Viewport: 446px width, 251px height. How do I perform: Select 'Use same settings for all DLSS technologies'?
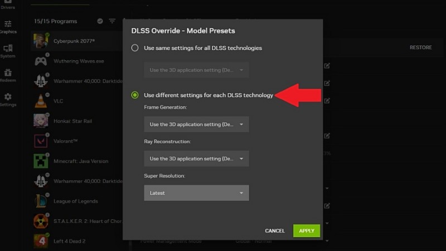point(135,48)
